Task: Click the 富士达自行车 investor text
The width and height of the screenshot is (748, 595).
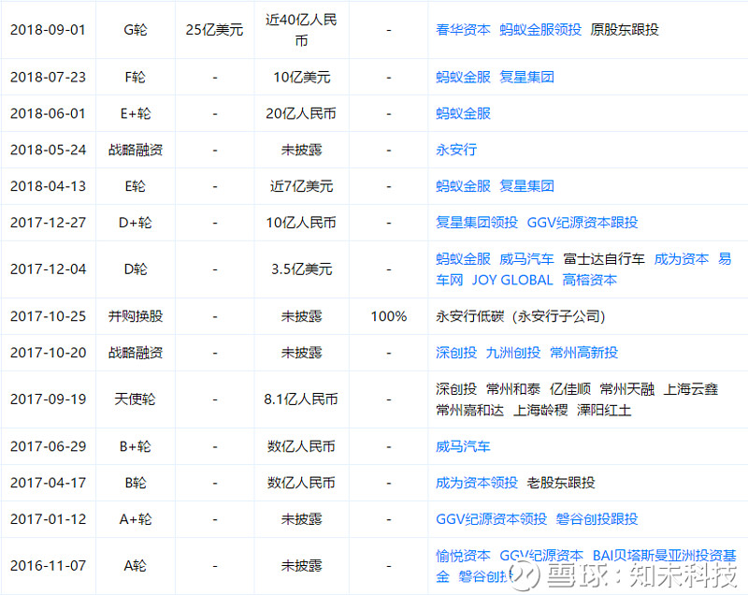Action: 604,259
